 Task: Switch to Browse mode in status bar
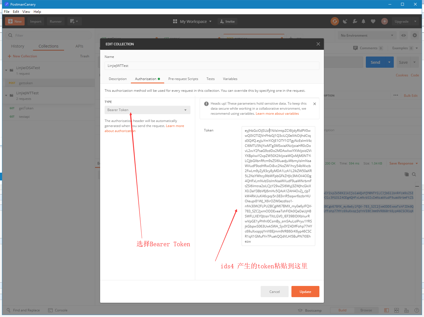(366, 310)
